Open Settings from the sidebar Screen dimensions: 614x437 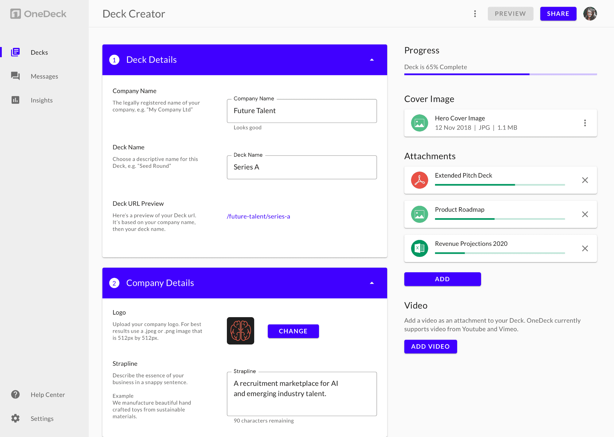(42, 419)
